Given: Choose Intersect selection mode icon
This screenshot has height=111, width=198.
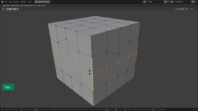Looking at the screenshot, I should click(x=18, y=9).
